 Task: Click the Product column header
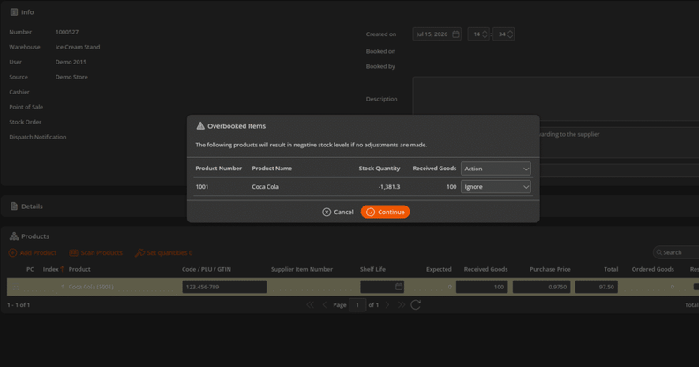click(79, 269)
